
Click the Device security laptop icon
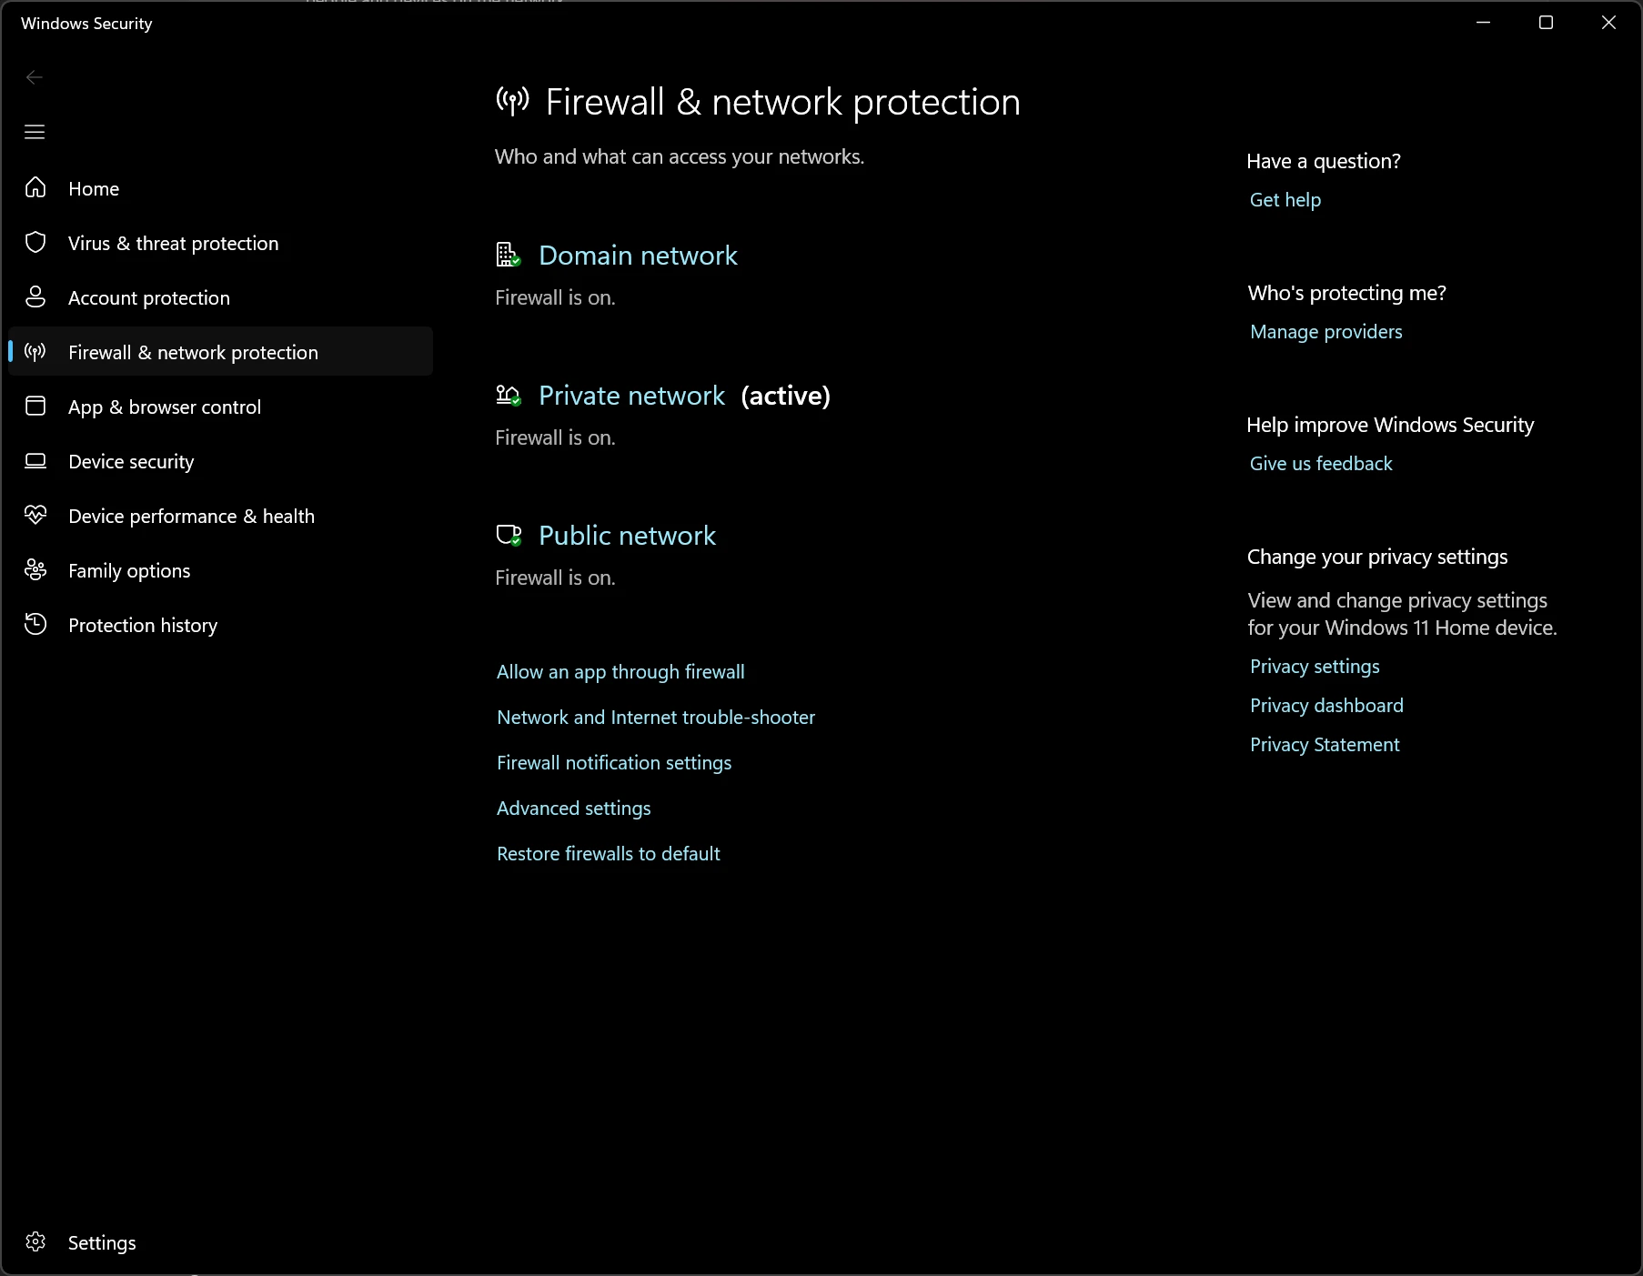(x=35, y=460)
